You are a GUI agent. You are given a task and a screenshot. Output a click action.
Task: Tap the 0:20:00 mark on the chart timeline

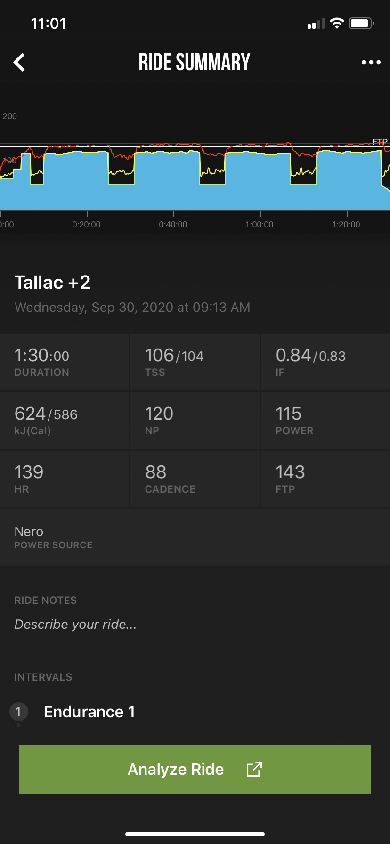pos(87,224)
